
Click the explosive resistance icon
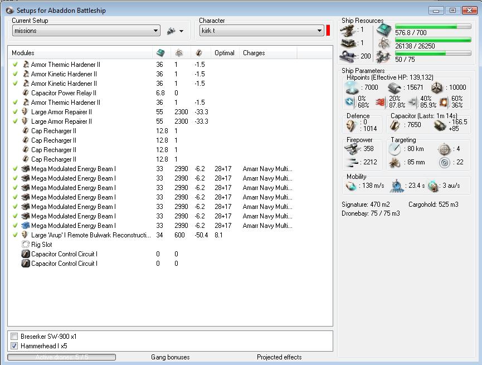coord(444,102)
